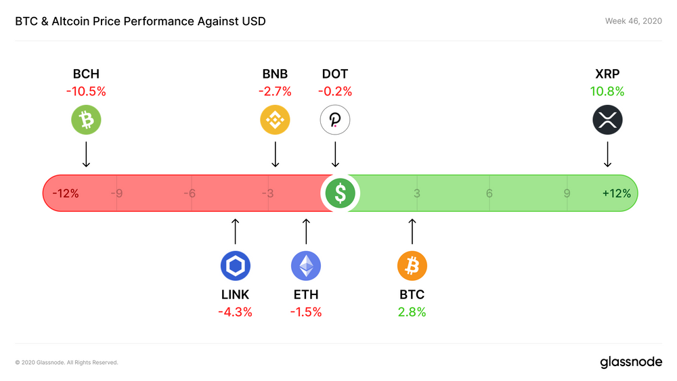
Task: Click the glassnode logo
Action: pyautogui.click(x=631, y=363)
